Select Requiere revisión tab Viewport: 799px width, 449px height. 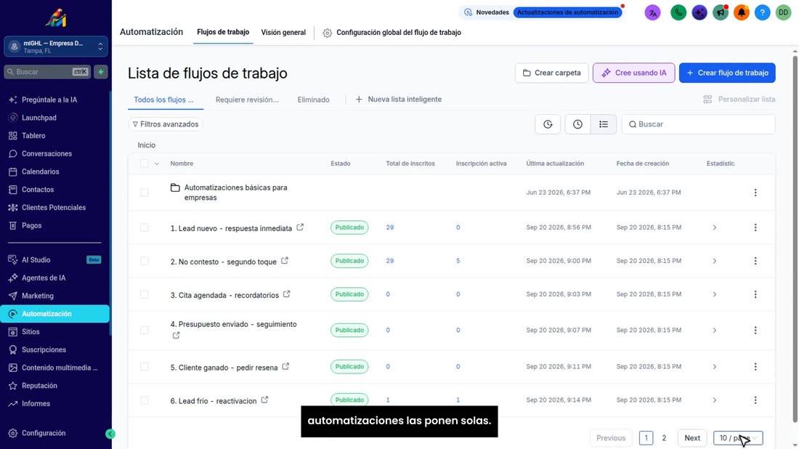click(x=247, y=100)
